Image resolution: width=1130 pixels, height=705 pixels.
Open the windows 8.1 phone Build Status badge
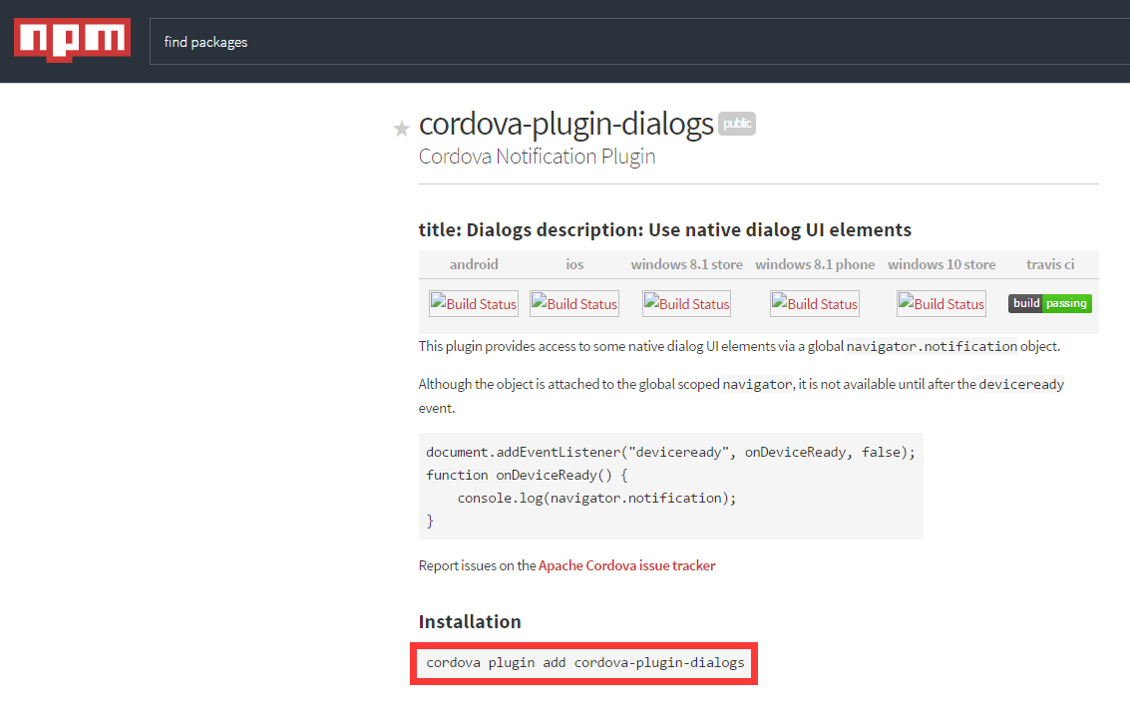(815, 303)
